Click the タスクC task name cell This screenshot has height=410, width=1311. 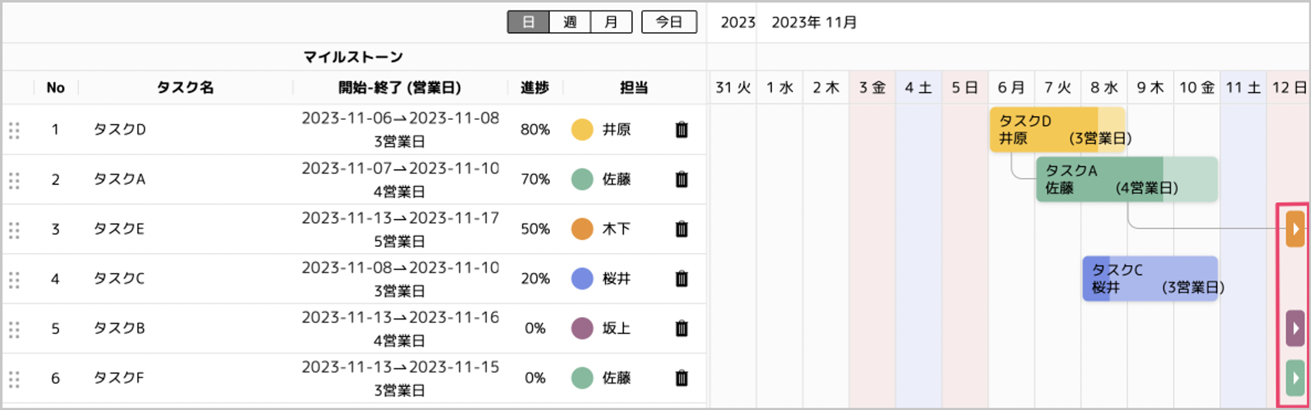(x=119, y=279)
